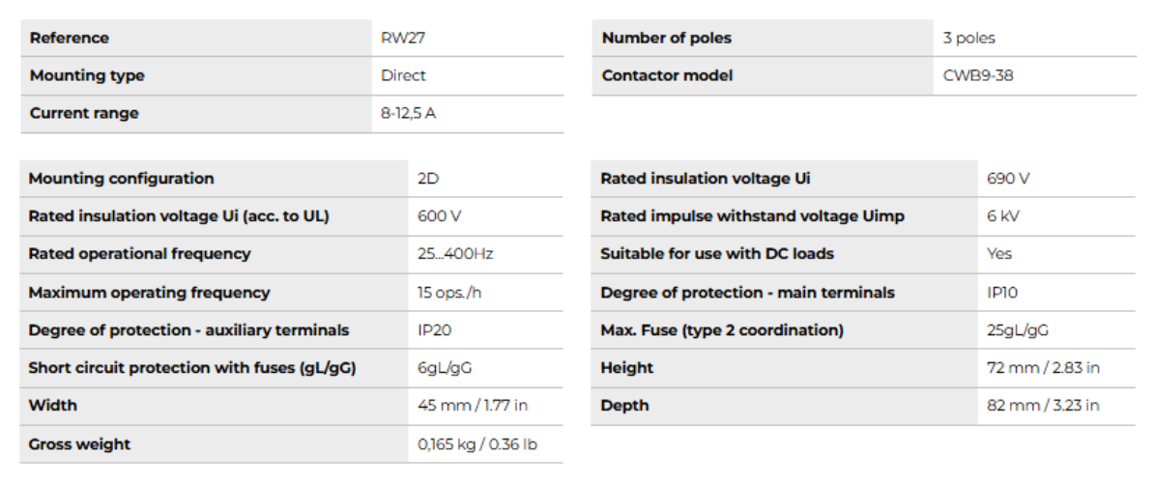Image resolution: width=1155 pixels, height=483 pixels.
Task: Select the CWB9-38 contactor model value
Action: point(978,75)
